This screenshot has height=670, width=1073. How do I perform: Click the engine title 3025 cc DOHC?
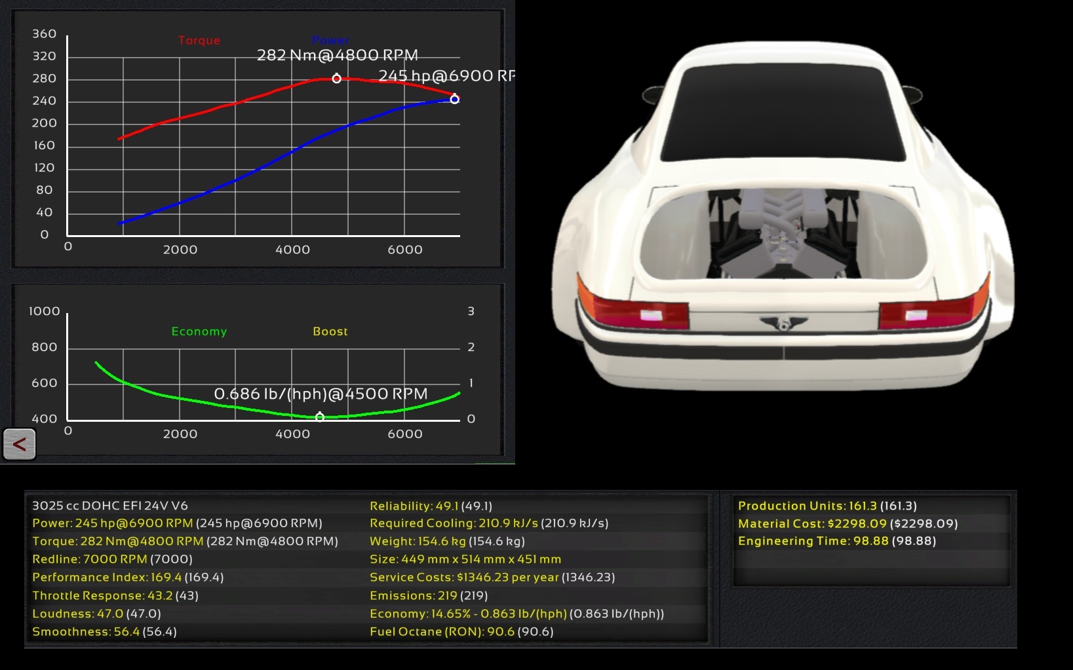pos(110,506)
